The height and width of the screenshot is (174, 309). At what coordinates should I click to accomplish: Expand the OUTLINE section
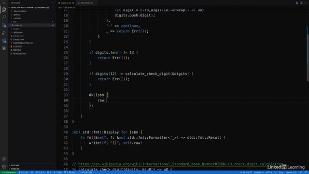coord(15,165)
